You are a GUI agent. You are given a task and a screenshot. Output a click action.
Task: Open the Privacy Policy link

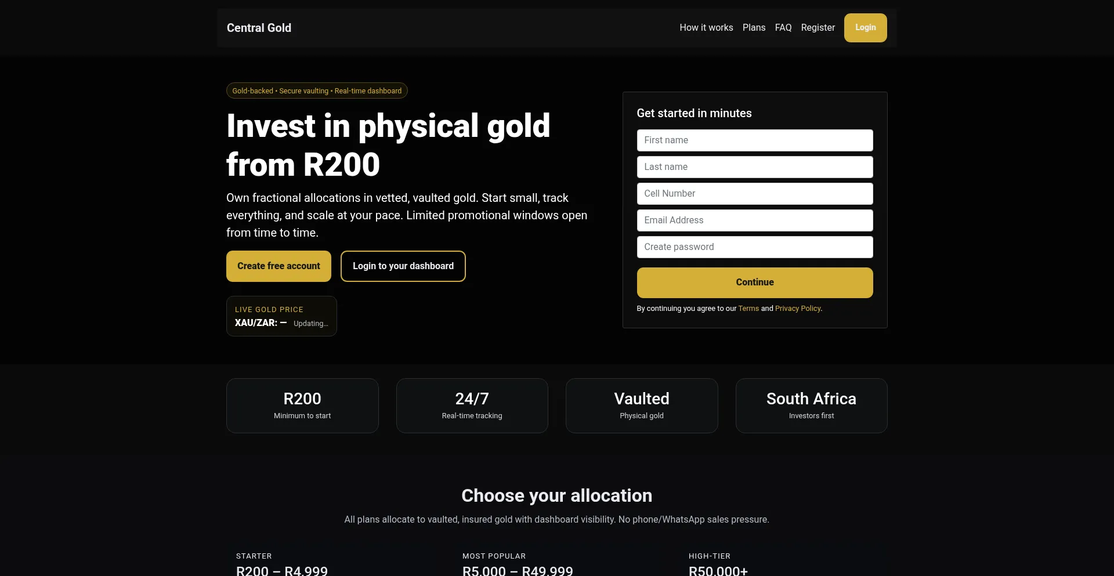(798, 309)
